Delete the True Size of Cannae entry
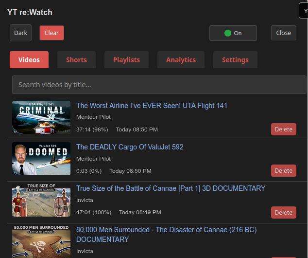 [x=283, y=213]
